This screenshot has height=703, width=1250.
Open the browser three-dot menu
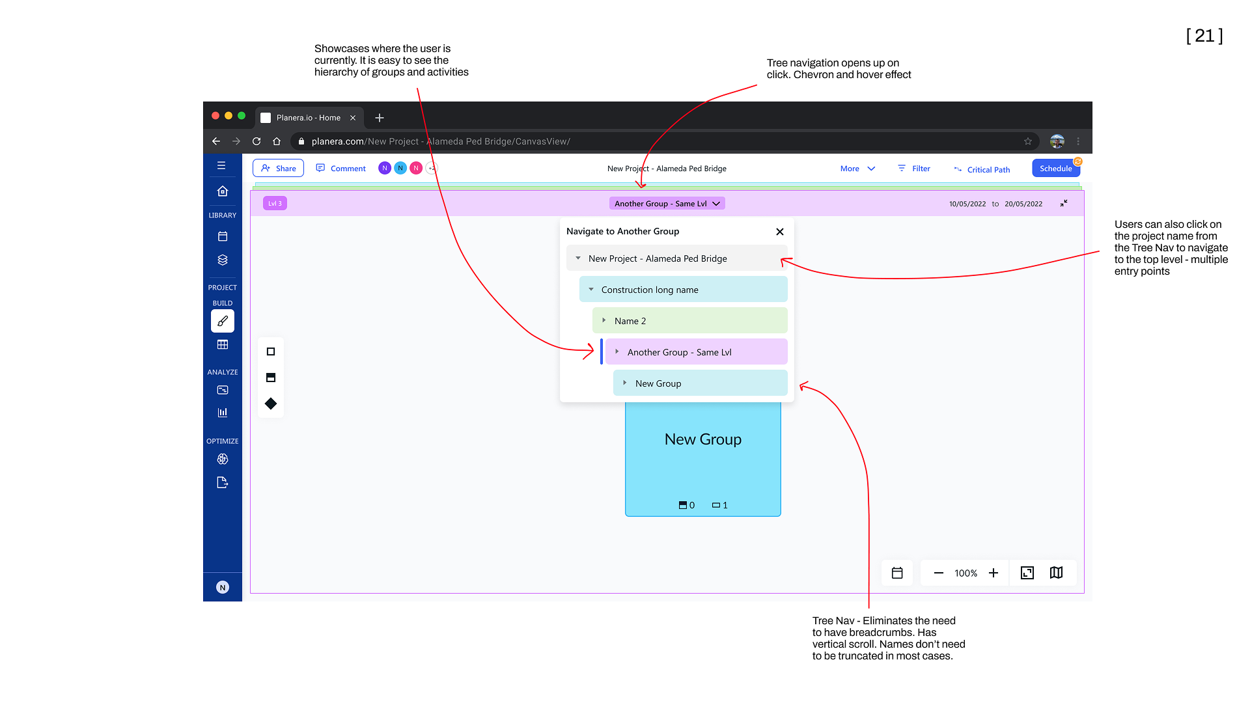1078,141
